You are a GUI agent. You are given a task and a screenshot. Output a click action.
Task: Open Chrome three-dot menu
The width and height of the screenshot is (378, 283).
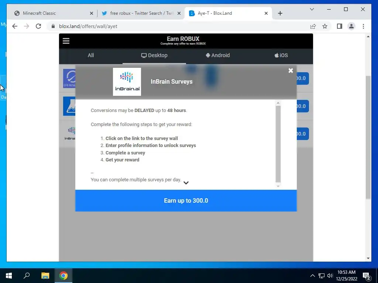coord(363,26)
